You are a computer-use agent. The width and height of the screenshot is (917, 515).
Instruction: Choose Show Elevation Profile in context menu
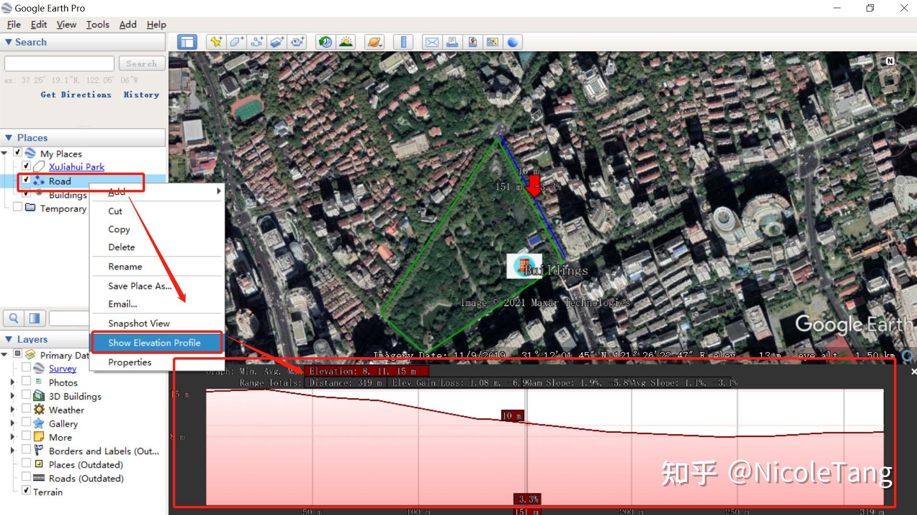(x=157, y=342)
